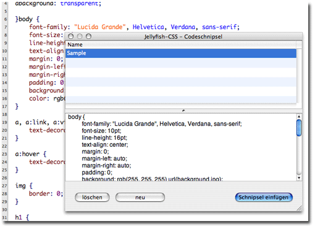Image resolution: width=315 pixels, height=226 pixels.
Task: Click the löschen button
Action: coord(92,198)
